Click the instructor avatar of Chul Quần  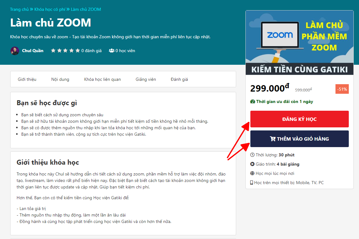click(x=15, y=51)
